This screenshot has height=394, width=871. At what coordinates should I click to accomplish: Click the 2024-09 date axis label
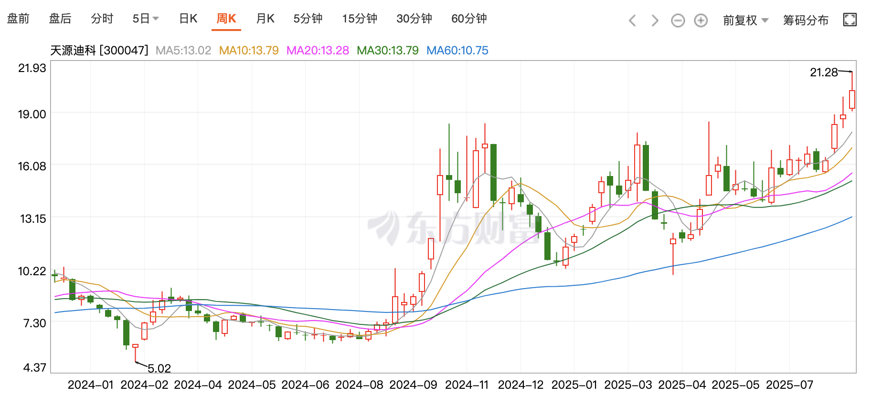[x=413, y=384]
